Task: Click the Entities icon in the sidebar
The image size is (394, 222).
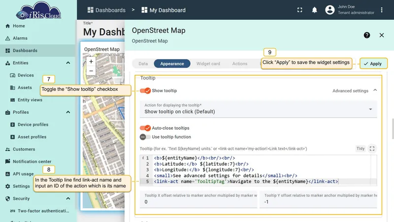Action: pos(7,63)
